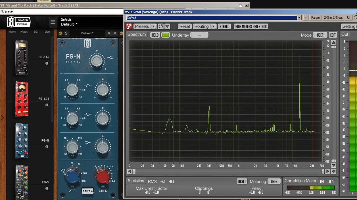Image resolution: width=357 pixels, height=200 pixels.
Task: Click spectrum vertical scroll up arrow
Action: pos(334,43)
